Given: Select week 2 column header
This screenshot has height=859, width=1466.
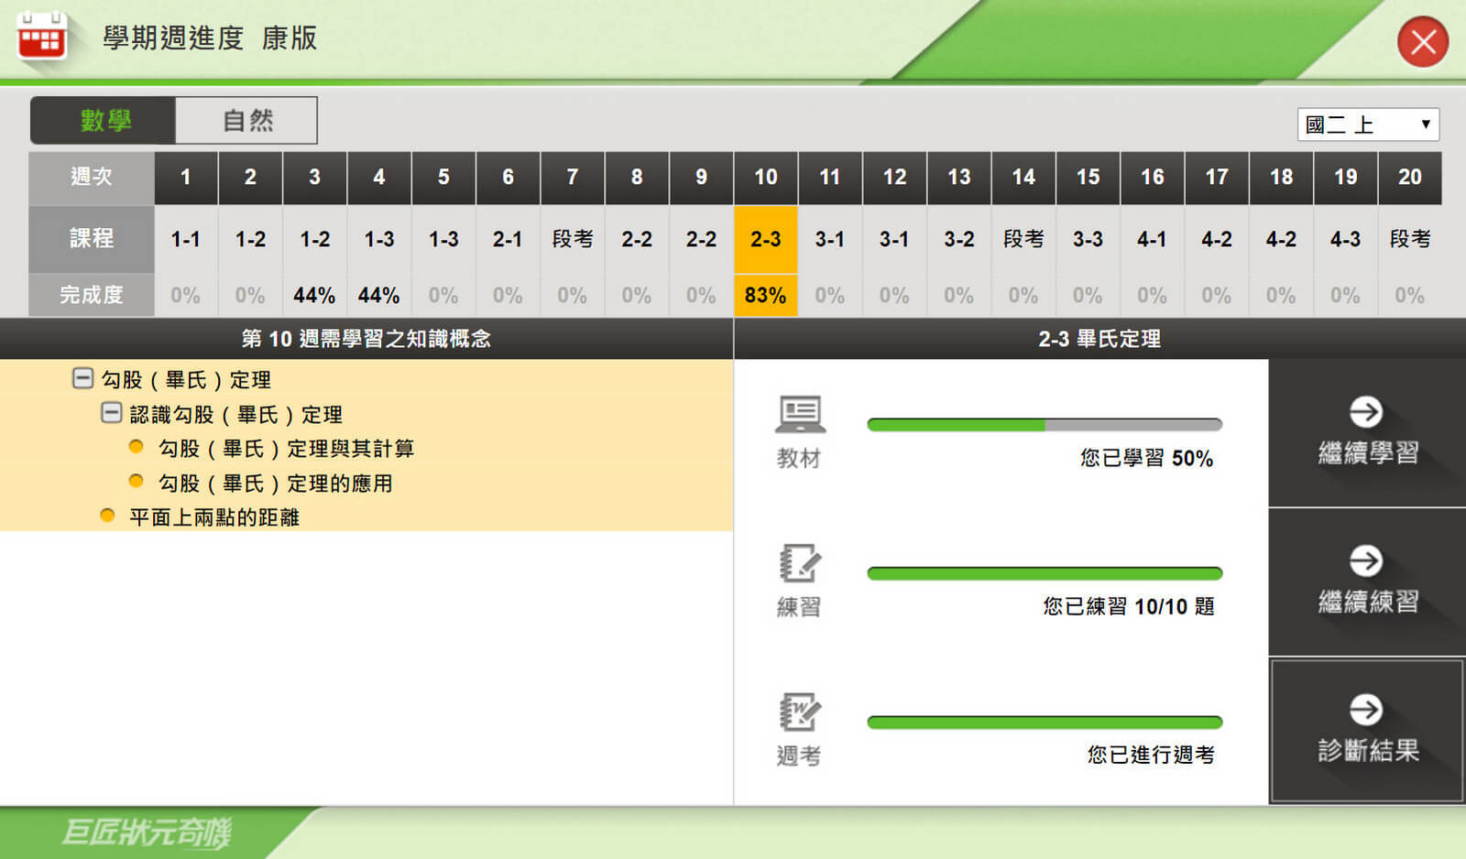Looking at the screenshot, I should pos(250,178).
